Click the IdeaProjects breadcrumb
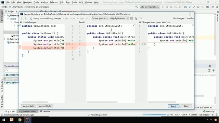The image size is (219, 123). click(16, 7)
